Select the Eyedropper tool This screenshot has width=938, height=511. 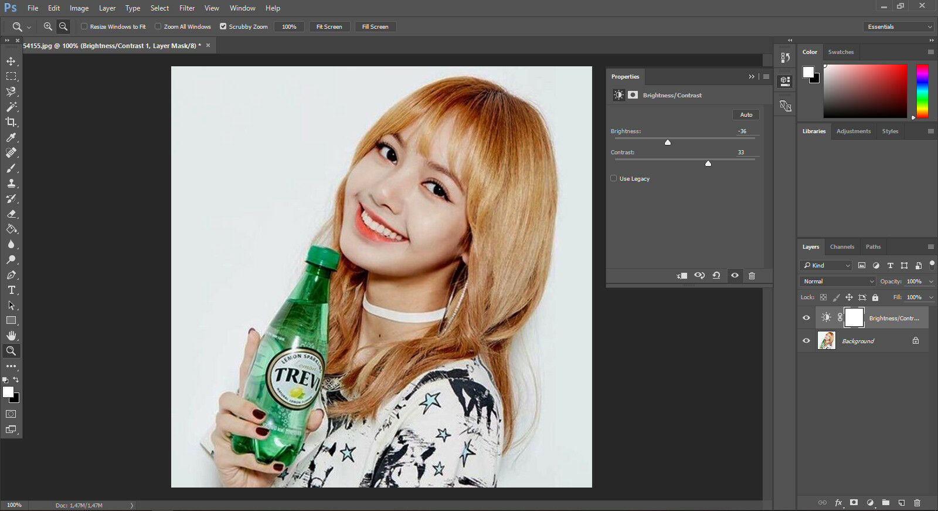11,137
